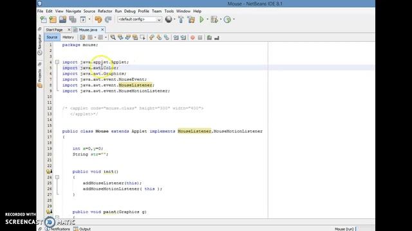Open the Help menu
412x231 pixels.
tap(197, 12)
